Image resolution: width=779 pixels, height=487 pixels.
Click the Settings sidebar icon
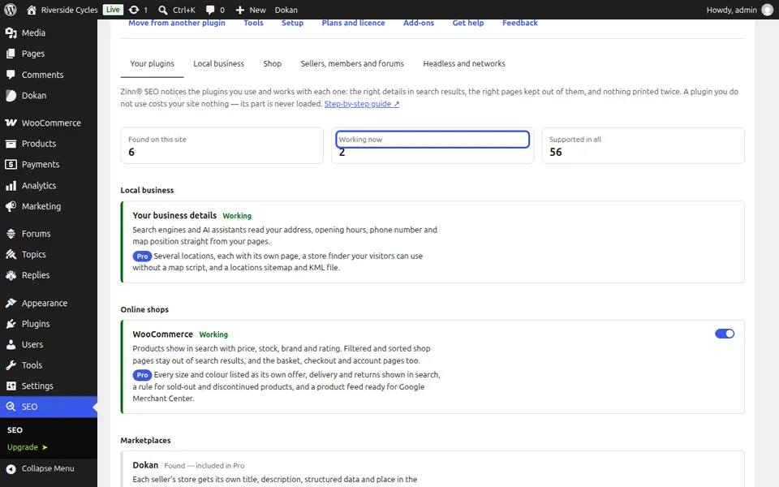tap(11, 386)
